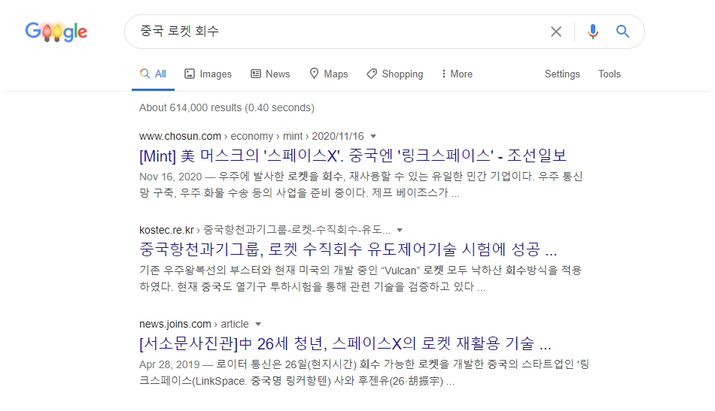Switch to the News tab
Image resolution: width=715 pixels, height=411 pixels.
[270, 74]
